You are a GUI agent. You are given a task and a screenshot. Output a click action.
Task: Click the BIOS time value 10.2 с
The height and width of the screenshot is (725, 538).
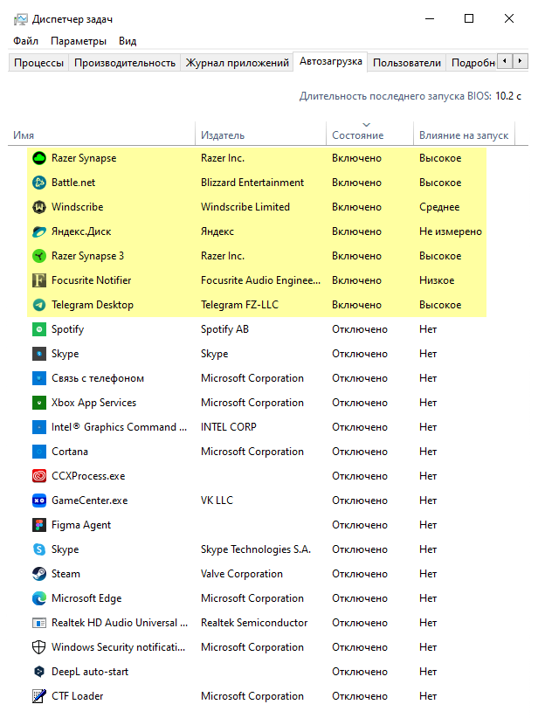click(x=508, y=96)
